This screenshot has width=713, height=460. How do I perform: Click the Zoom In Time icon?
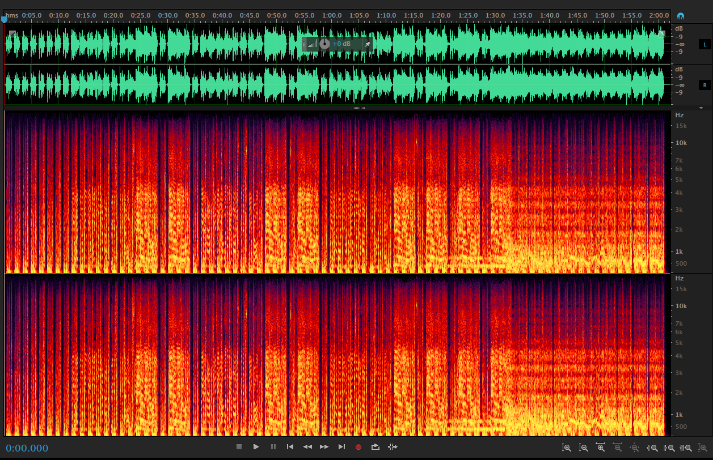(600, 448)
